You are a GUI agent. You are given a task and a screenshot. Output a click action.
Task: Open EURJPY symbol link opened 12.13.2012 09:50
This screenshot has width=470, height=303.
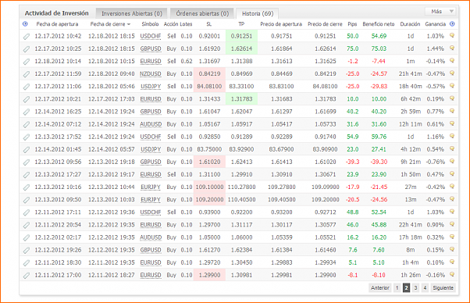(x=151, y=200)
